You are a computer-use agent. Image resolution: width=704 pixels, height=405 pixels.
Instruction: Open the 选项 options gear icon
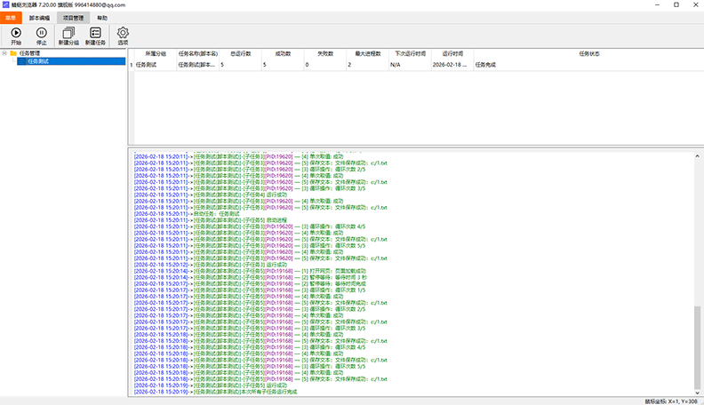coord(123,33)
